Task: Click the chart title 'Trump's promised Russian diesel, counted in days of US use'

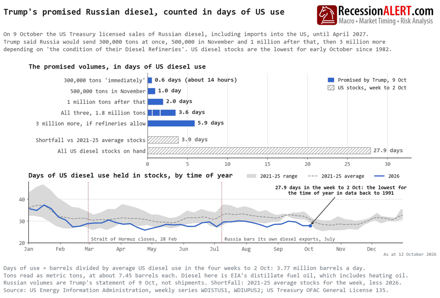Action: pyautogui.click(x=144, y=12)
